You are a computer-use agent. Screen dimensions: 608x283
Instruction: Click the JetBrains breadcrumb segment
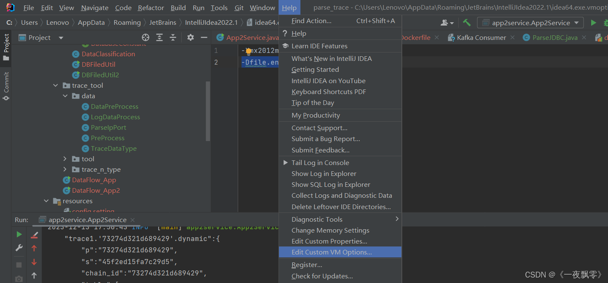click(x=162, y=23)
